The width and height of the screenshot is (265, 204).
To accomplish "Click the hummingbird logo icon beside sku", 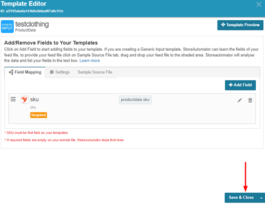I will click(x=25, y=99).
